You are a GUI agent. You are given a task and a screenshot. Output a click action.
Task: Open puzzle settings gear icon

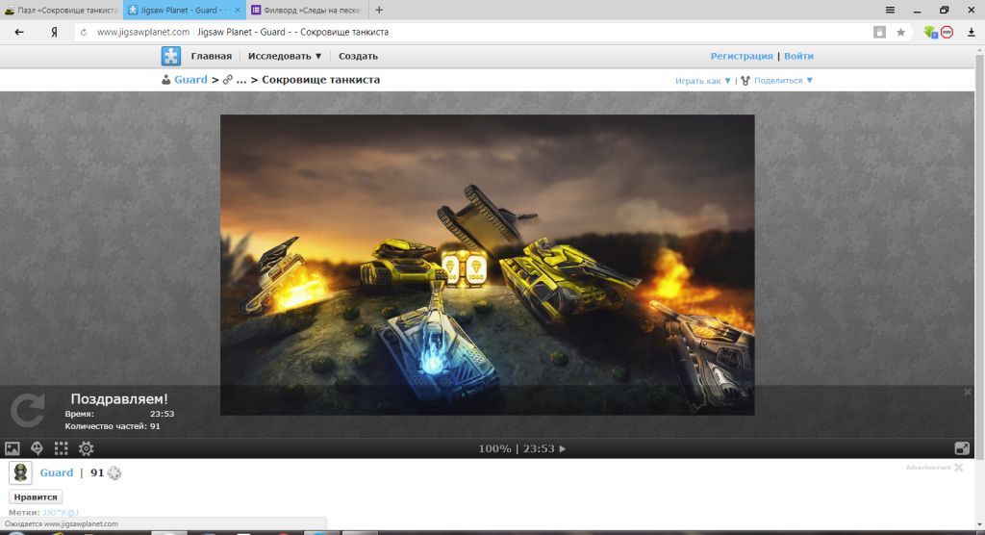[86, 448]
